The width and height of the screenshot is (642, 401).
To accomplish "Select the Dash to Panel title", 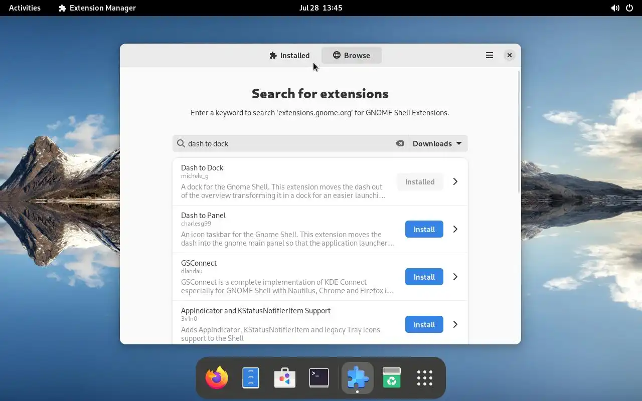I will click(x=203, y=215).
